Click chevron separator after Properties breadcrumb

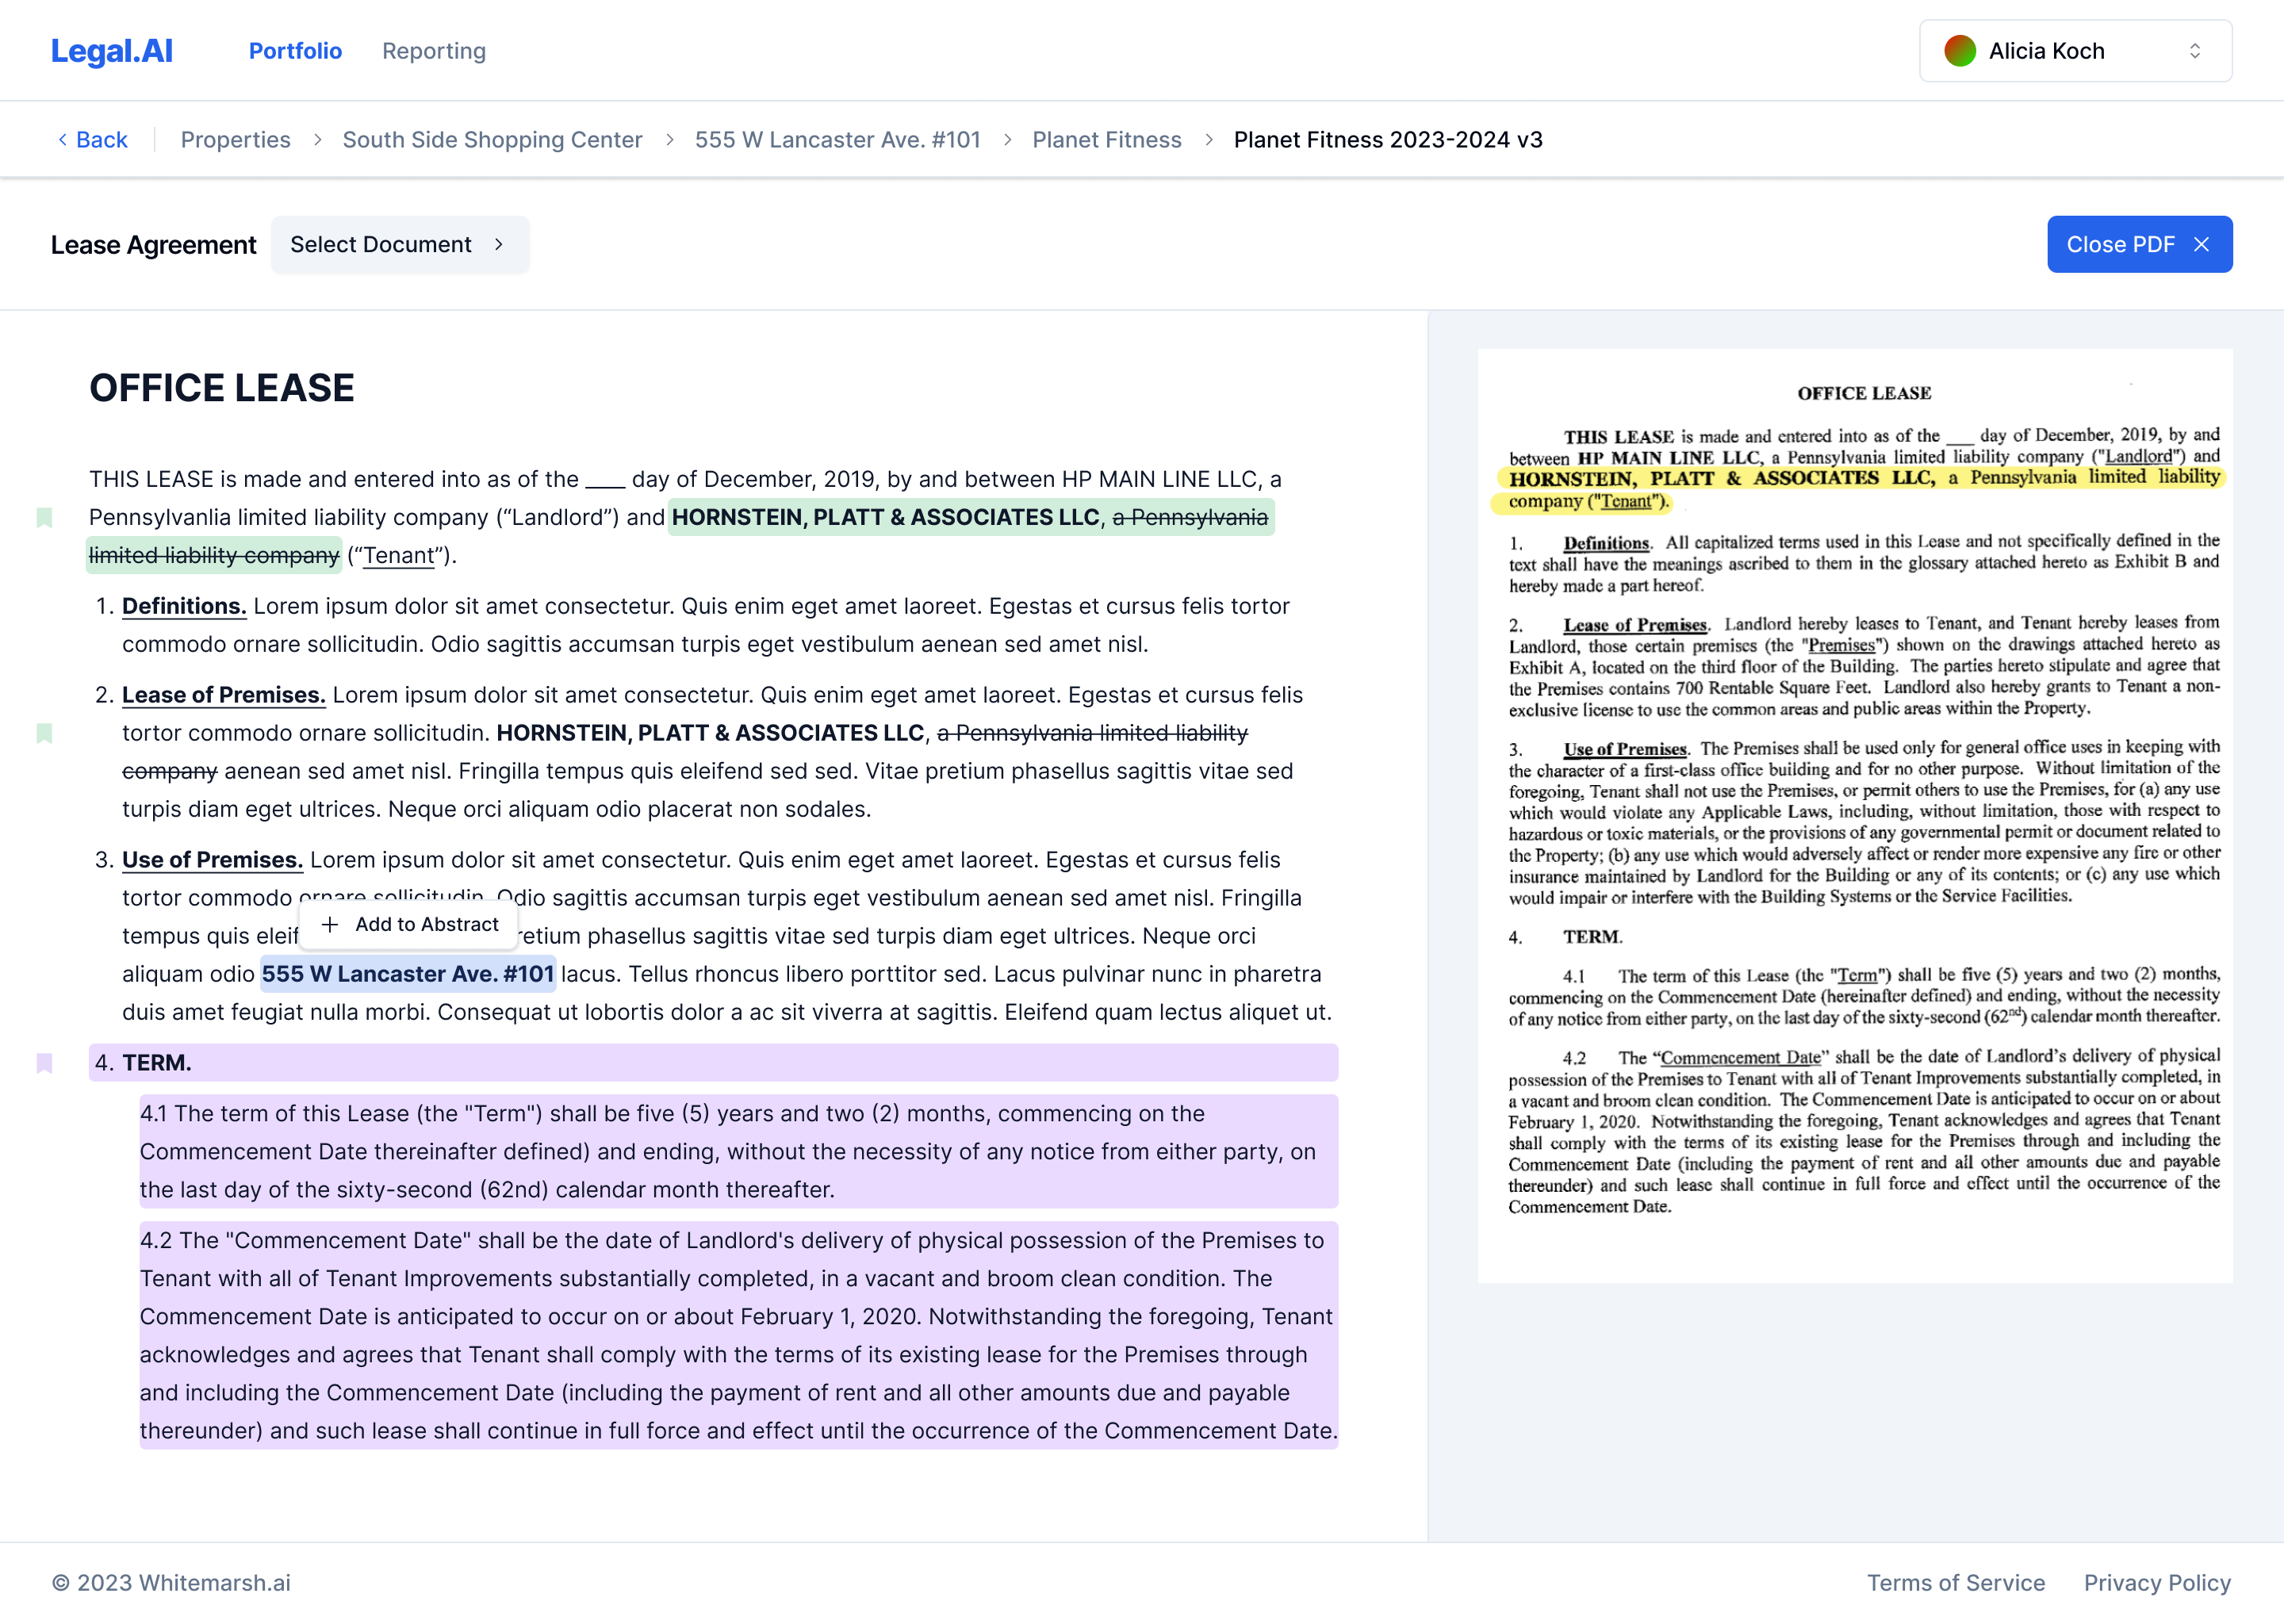click(x=317, y=140)
